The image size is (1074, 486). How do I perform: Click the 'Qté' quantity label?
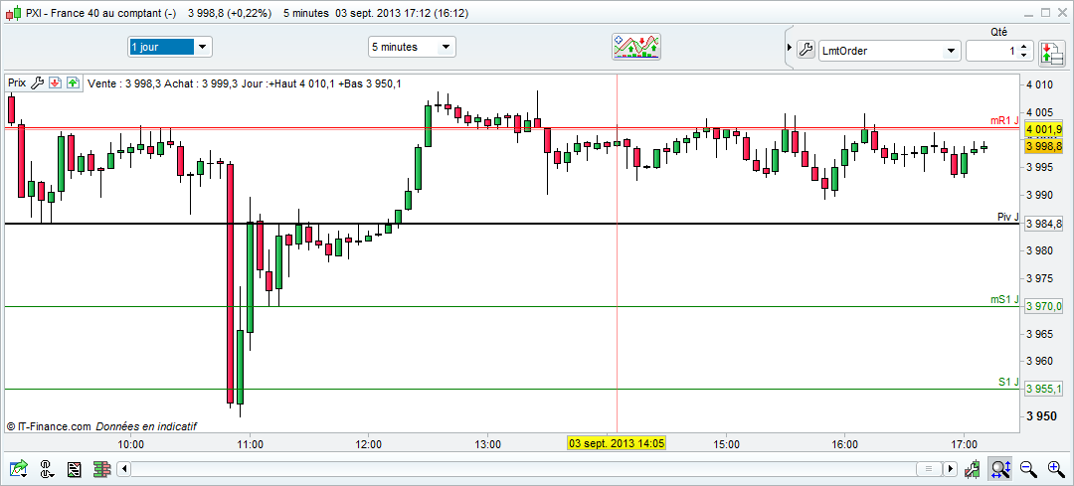[x=998, y=32]
